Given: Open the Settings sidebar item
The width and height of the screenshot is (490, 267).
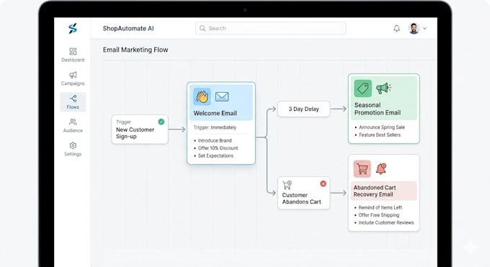Looking at the screenshot, I should (x=73, y=149).
